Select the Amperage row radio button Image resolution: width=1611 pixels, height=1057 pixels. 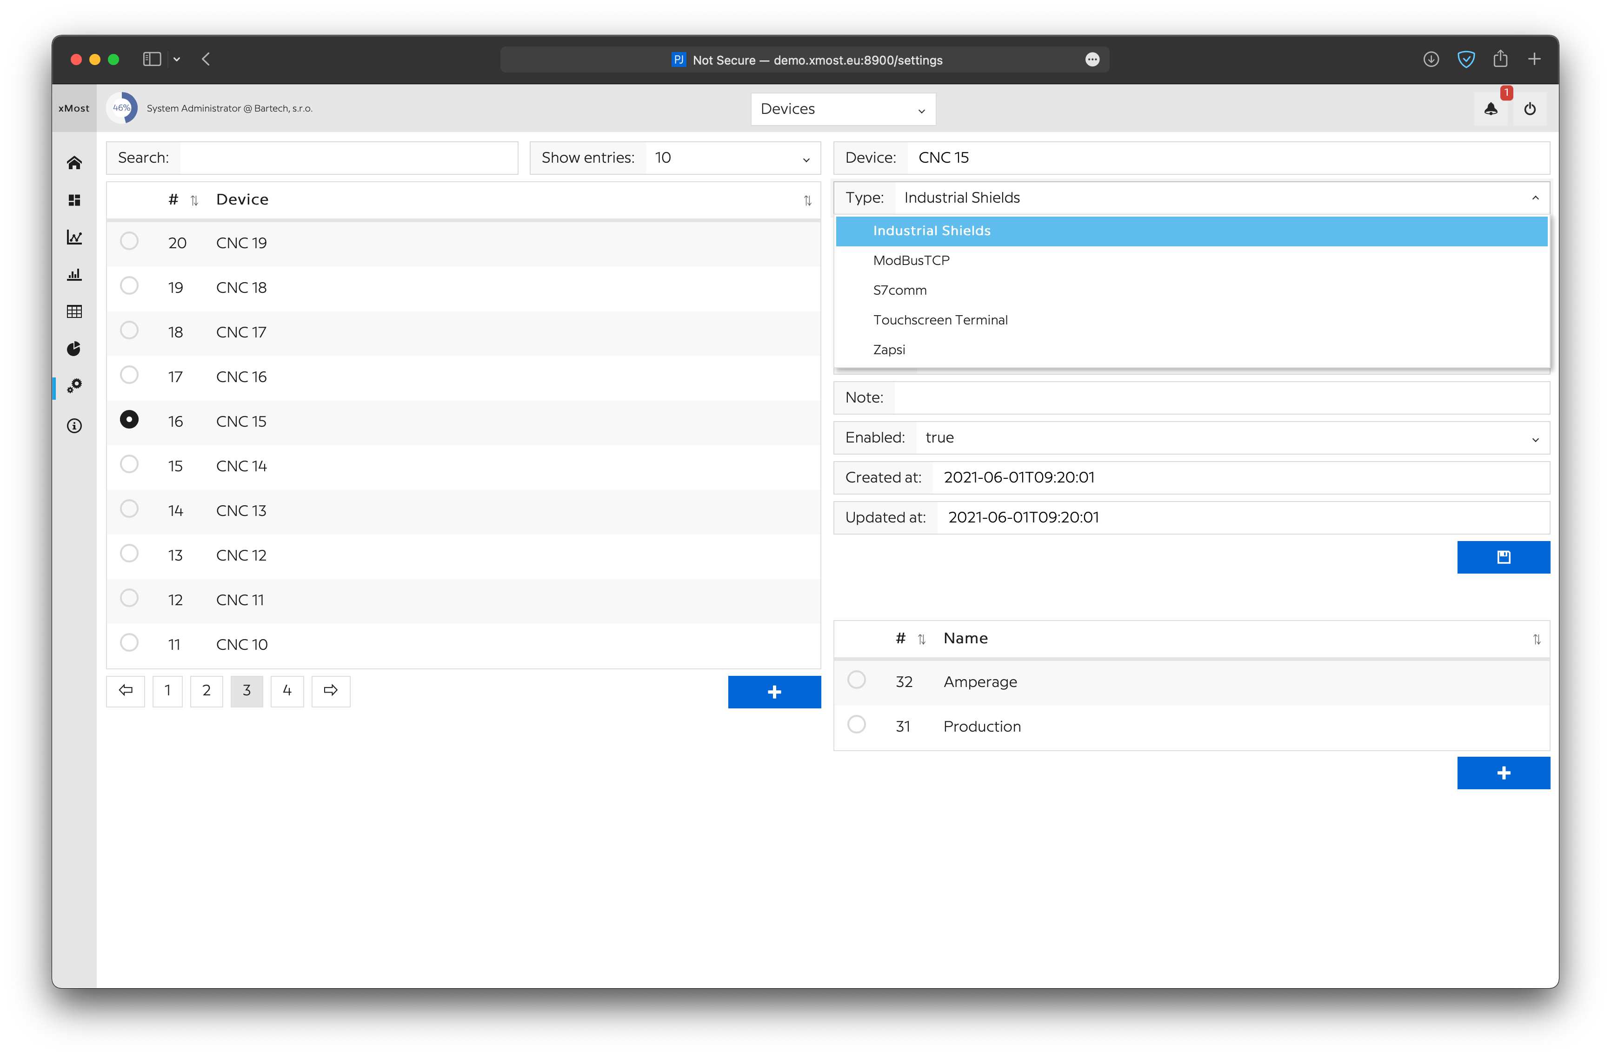(x=856, y=680)
